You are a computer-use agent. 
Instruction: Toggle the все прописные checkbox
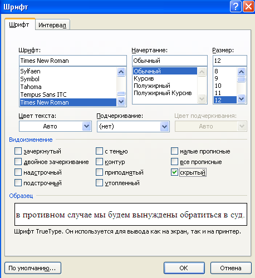point(174,162)
